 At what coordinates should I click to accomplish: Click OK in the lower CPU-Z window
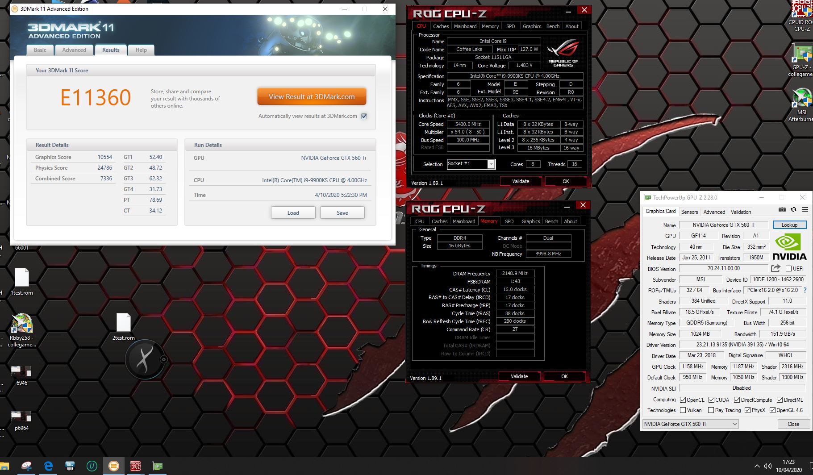[564, 376]
